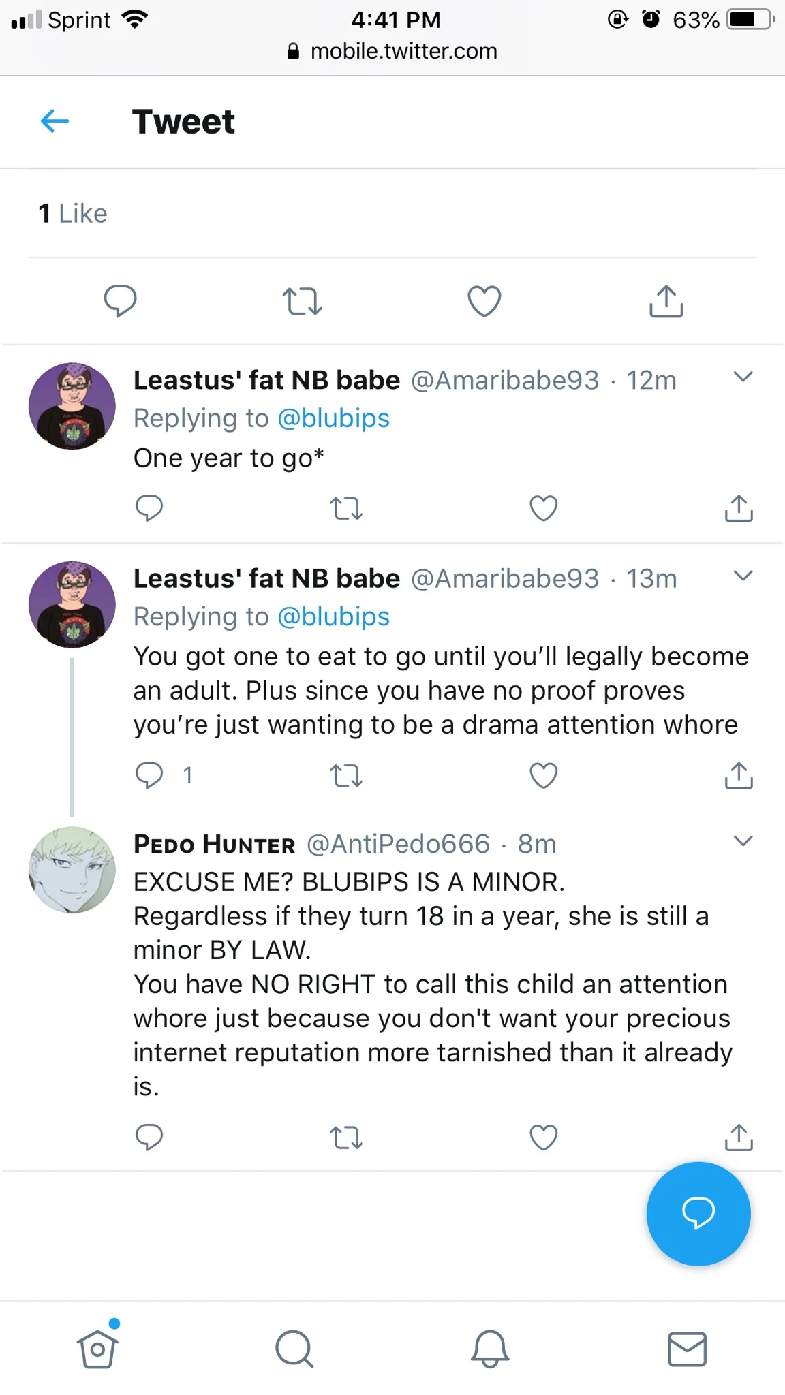This screenshot has width=785, height=1395.
Task: Go back using the blue arrow
Action: tap(55, 121)
